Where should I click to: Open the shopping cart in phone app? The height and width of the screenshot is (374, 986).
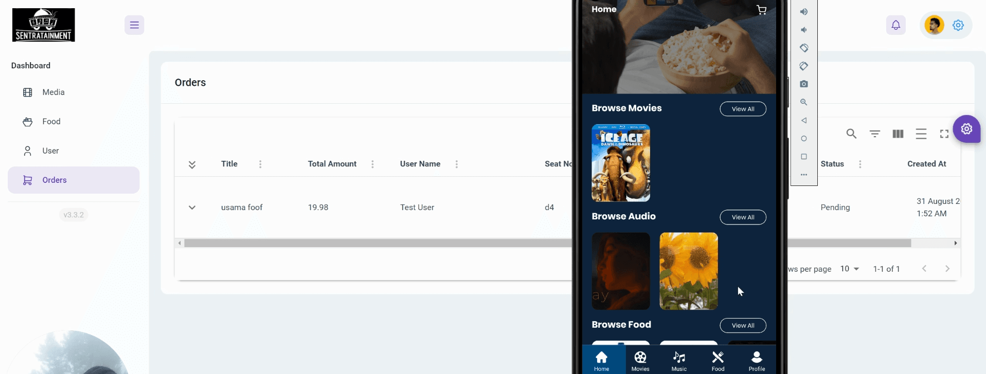click(761, 10)
